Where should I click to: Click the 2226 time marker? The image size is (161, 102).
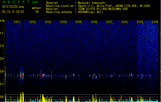(94, 22)
